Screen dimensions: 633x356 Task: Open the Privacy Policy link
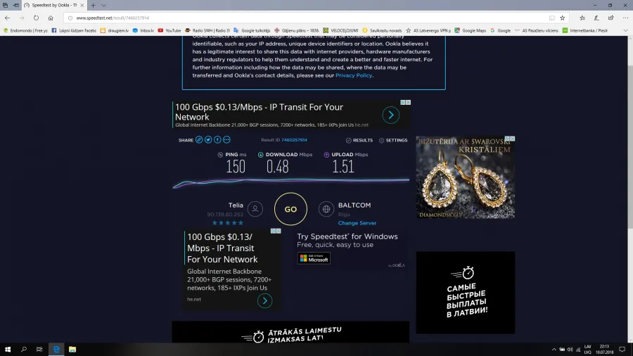tap(354, 75)
